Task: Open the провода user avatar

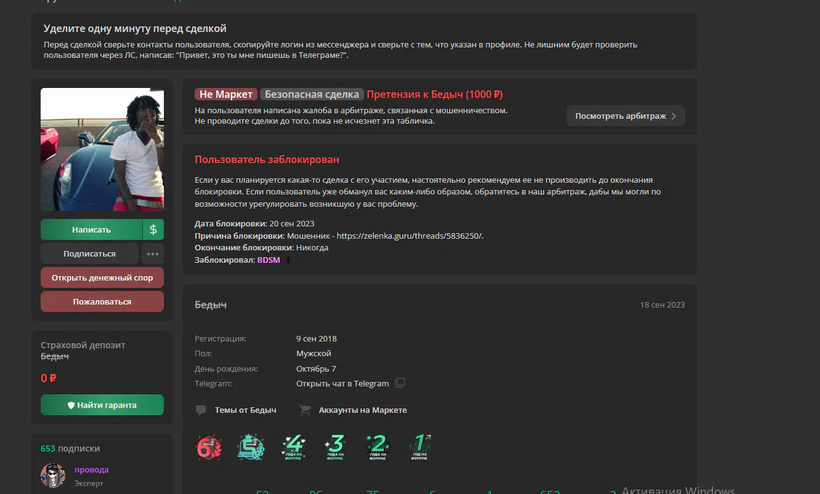Action: [53, 476]
